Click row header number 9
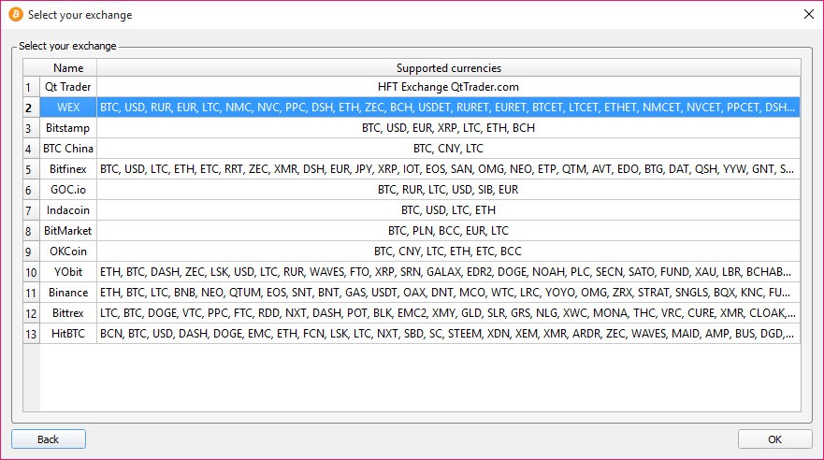Image resolution: width=824 pixels, height=460 pixels. coord(31,252)
